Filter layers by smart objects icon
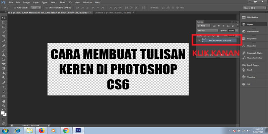The image size is (268, 134). coord(233,26)
